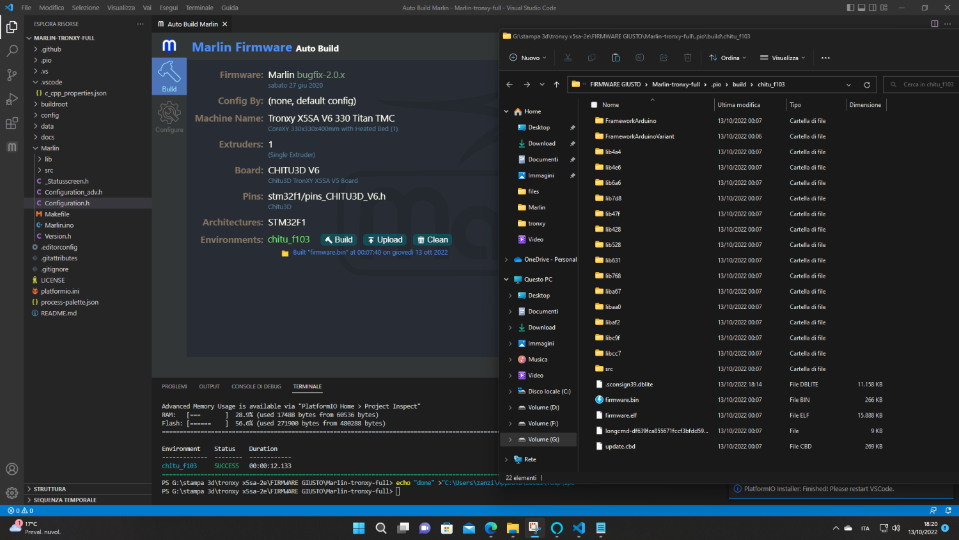Open the Visualizza view dropdown
The width and height of the screenshot is (959, 540).
[x=783, y=58]
